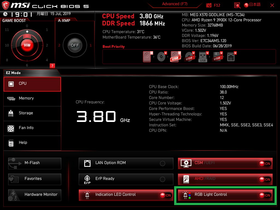Select the CPU tab in EZ Mode
The width and height of the screenshot is (280, 210).
coord(32,84)
